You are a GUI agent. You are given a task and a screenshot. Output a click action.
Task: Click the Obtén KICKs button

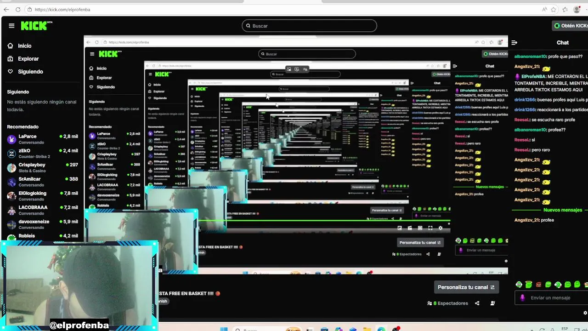pyautogui.click(x=570, y=26)
